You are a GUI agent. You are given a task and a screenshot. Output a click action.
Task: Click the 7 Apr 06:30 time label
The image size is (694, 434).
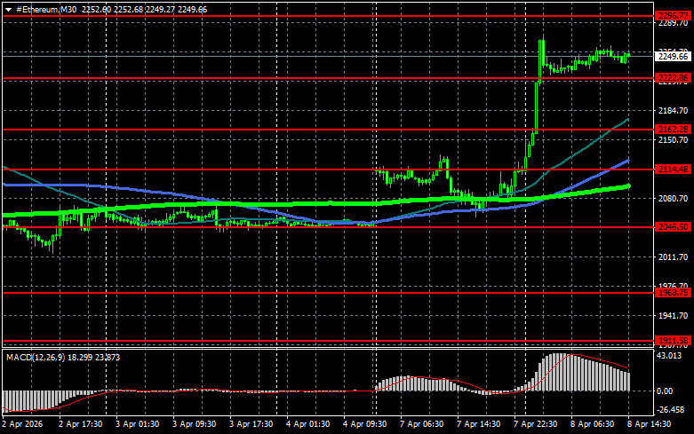tap(421, 424)
